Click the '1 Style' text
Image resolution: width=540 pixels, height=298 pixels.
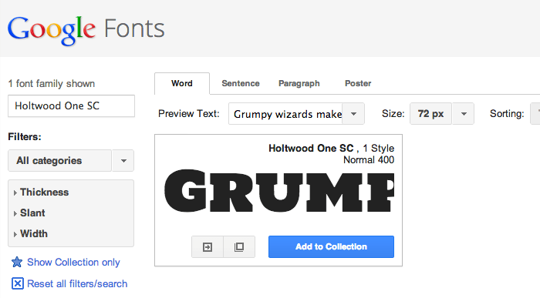(x=379, y=148)
